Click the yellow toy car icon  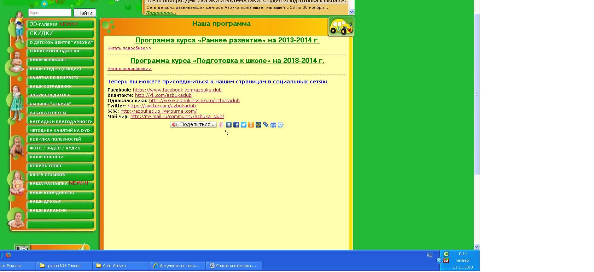[341, 27]
